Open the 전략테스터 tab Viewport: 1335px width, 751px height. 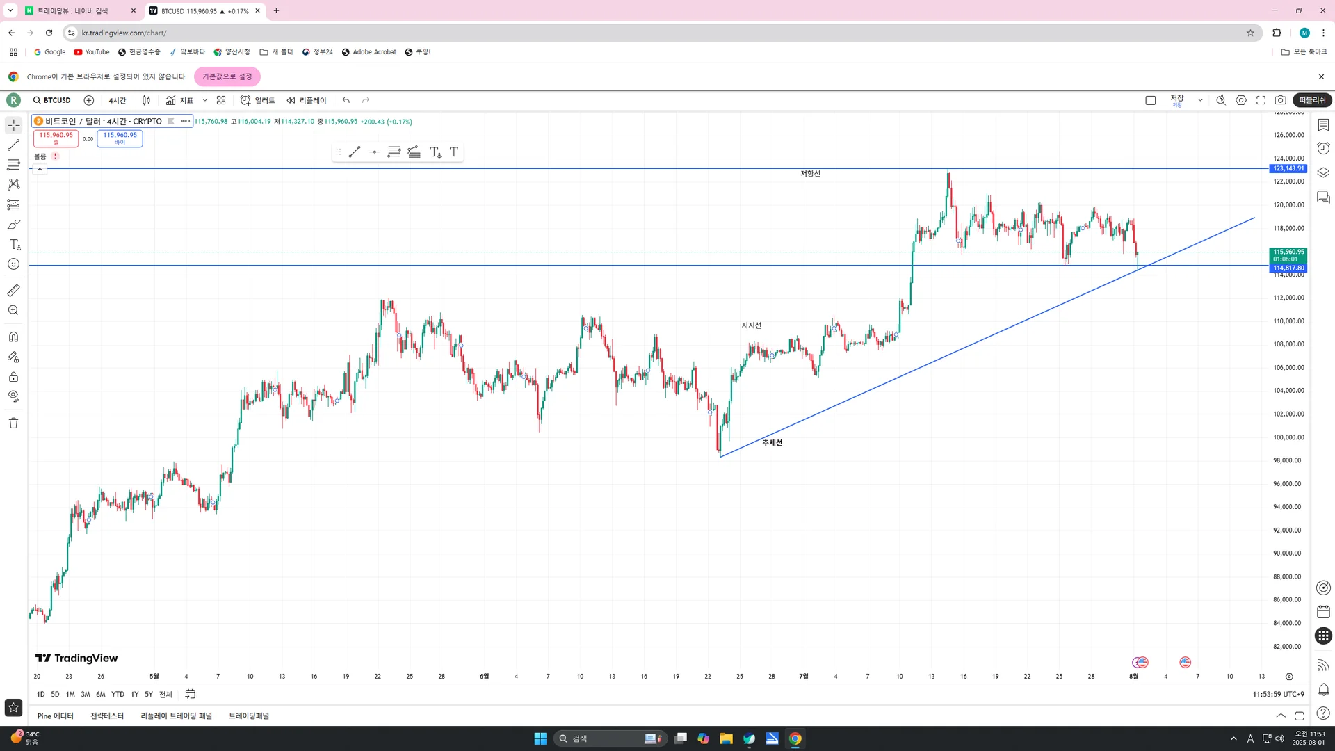(107, 716)
